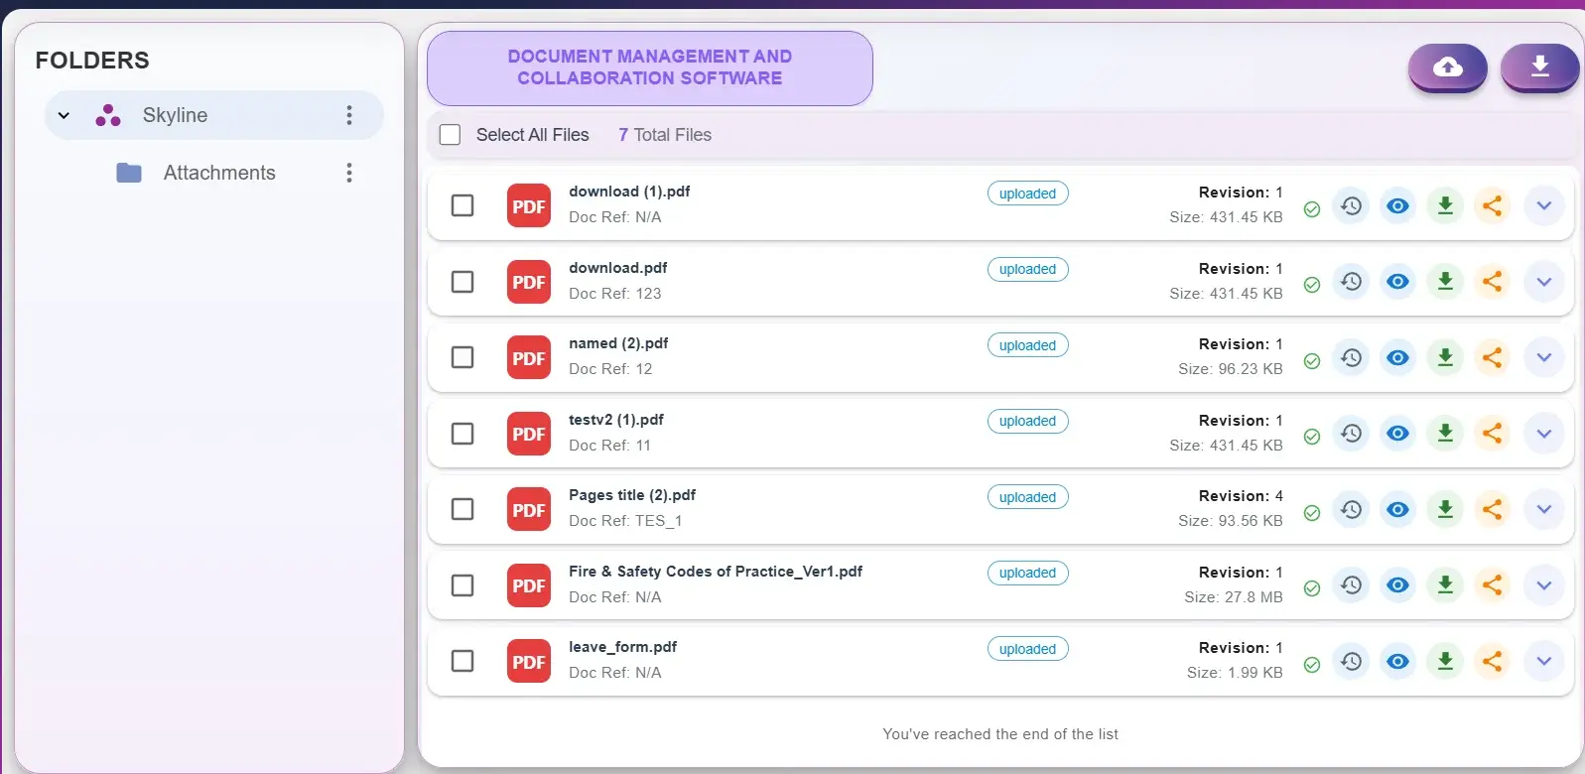Click the Doc Ref: TES_1 text
The image size is (1585, 774).
pos(625,521)
